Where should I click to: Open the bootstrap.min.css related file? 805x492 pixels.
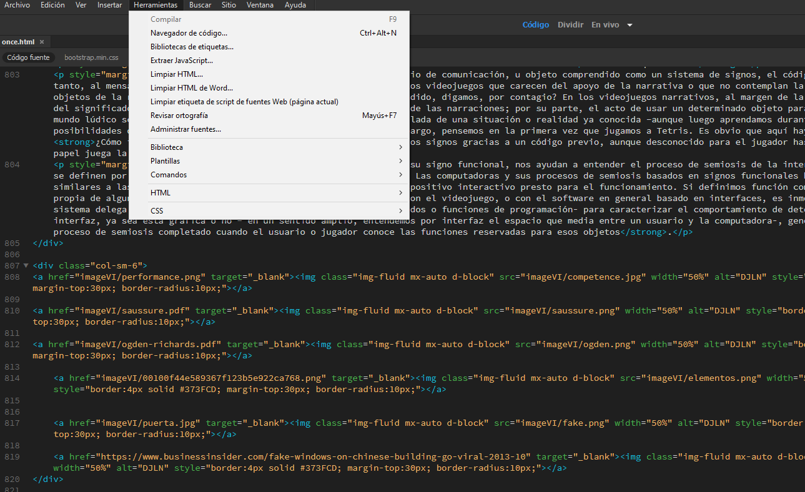(91, 57)
